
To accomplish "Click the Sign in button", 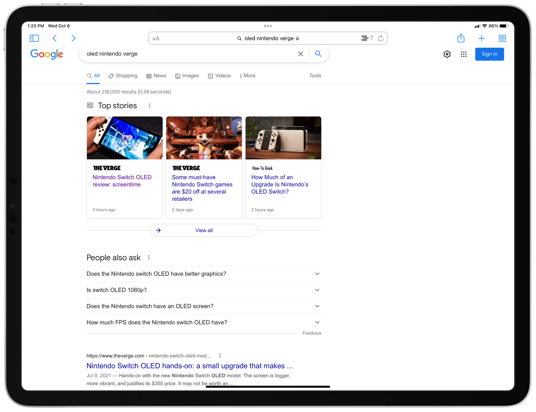I will click(489, 54).
